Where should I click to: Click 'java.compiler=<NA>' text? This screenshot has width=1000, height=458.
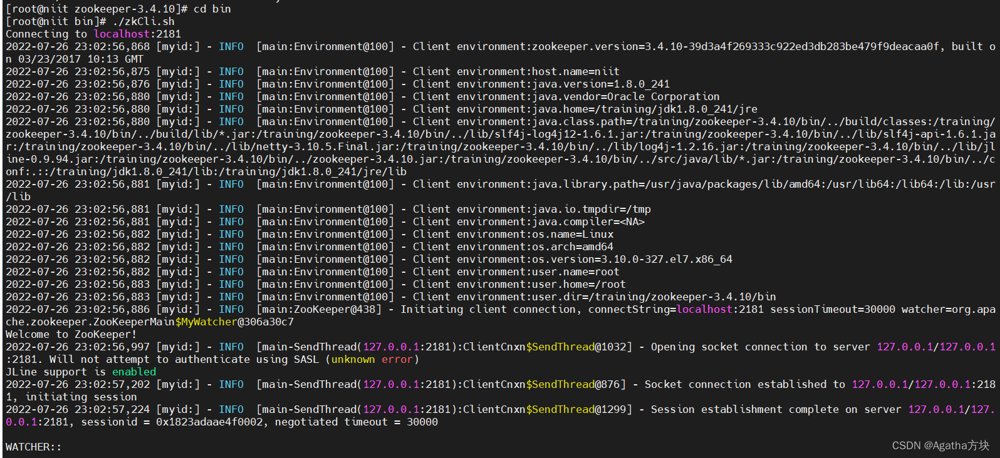pyautogui.click(x=588, y=221)
